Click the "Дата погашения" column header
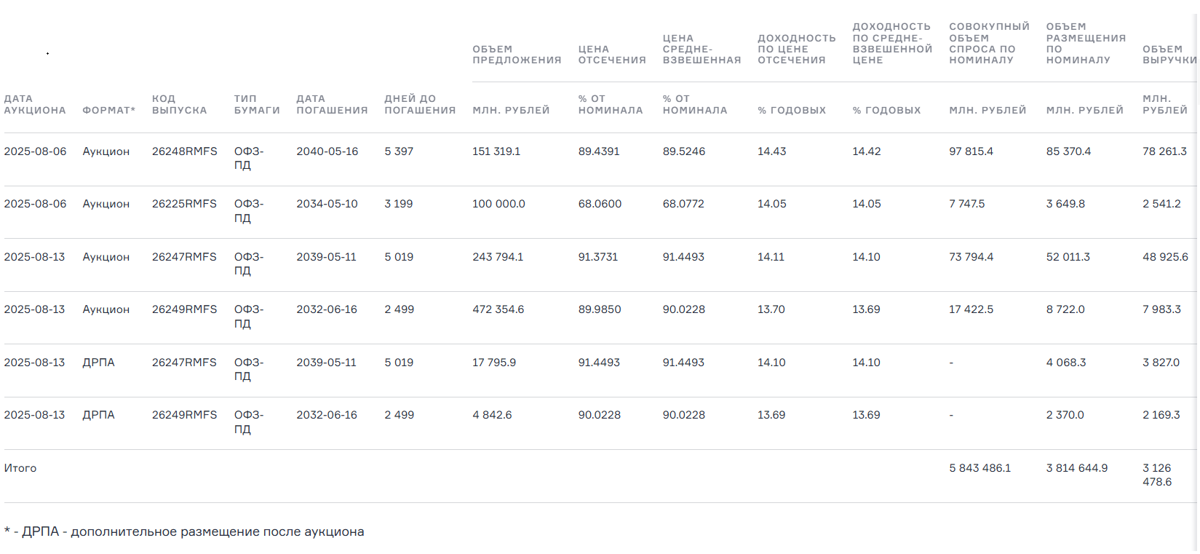This screenshot has width=1200, height=554. pyautogui.click(x=331, y=104)
